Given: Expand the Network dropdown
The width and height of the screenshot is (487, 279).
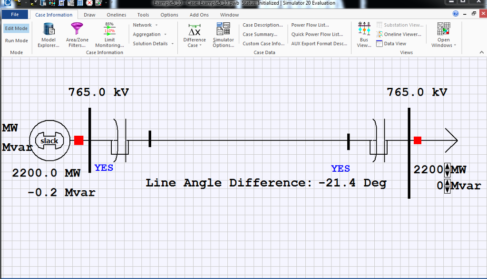Looking at the screenshot, I should click(145, 25).
